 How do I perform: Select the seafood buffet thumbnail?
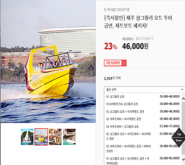coord(55,137)
